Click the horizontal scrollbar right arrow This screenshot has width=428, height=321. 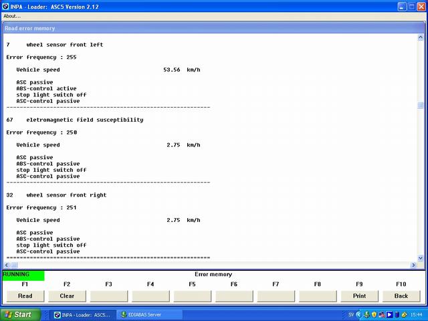(414, 265)
